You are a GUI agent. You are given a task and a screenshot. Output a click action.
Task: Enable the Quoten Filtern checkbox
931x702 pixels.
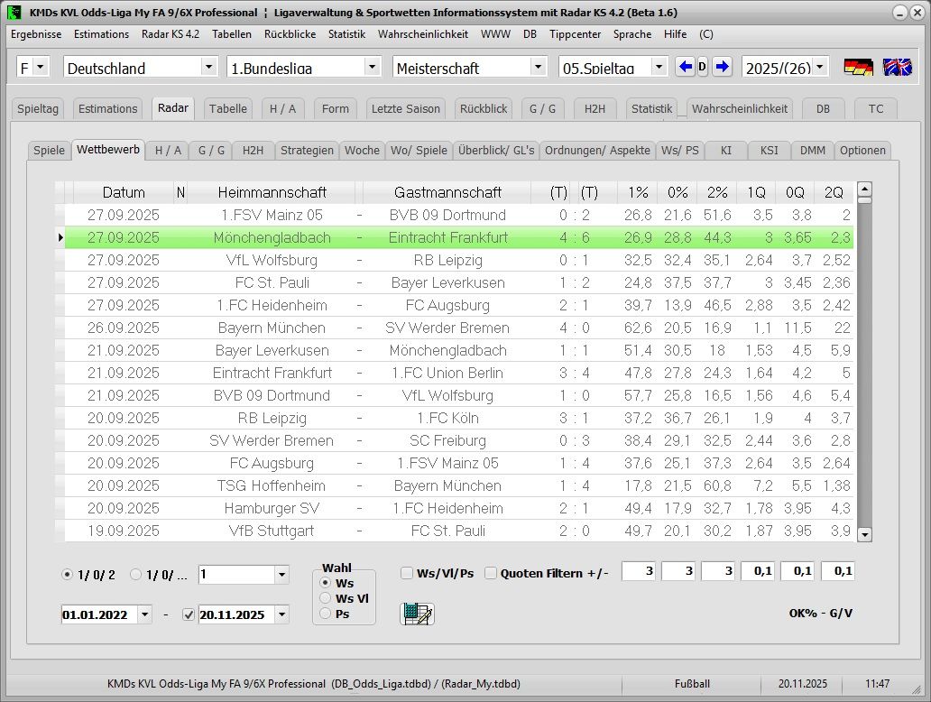tap(491, 573)
